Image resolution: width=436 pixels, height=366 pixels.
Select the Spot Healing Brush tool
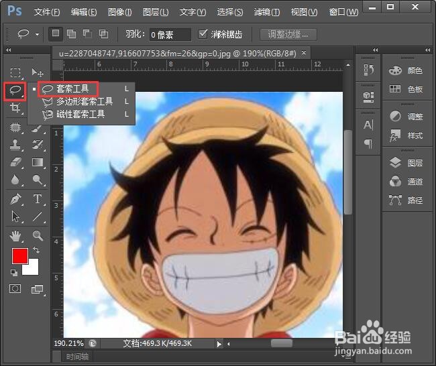(x=15, y=127)
